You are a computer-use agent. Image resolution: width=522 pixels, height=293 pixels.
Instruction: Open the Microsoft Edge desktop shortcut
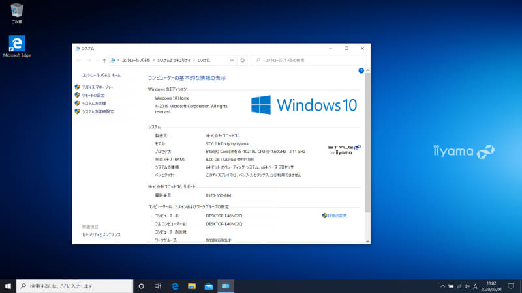(x=17, y=46)
